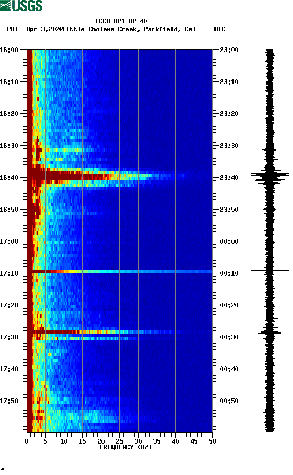The image size is (293, 475).
Task: Select the title text 'LCCB DP1 BP 40'
Action: (x=121, y=21)
